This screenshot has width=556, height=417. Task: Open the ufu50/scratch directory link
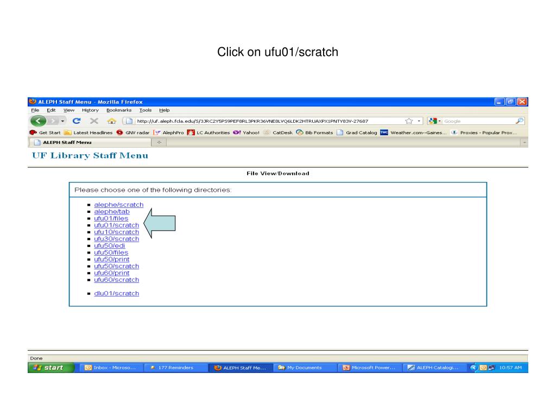pos(116,266)
